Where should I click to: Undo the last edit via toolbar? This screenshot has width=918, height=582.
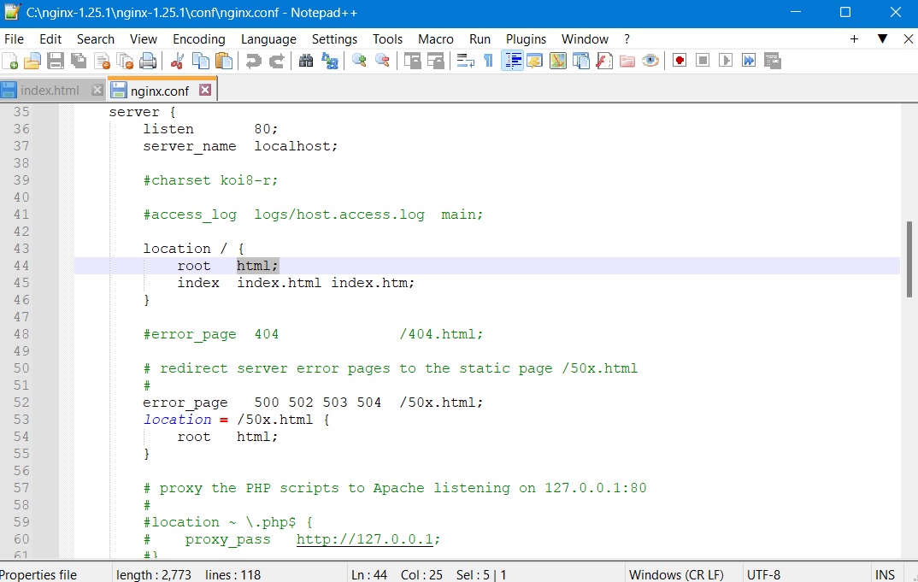click(252, 60)
